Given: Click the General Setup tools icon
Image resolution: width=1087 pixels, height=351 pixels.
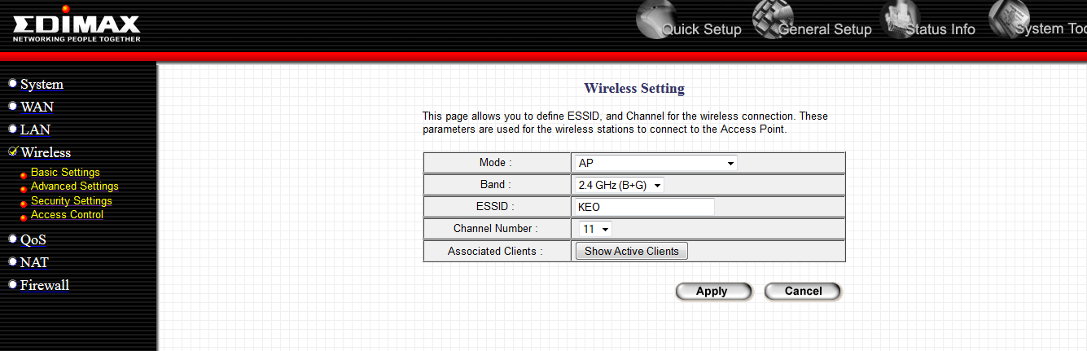Looking at the screenshot, I should pos(773,19).
